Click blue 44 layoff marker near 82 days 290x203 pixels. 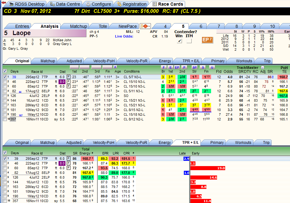pos(20,92)
